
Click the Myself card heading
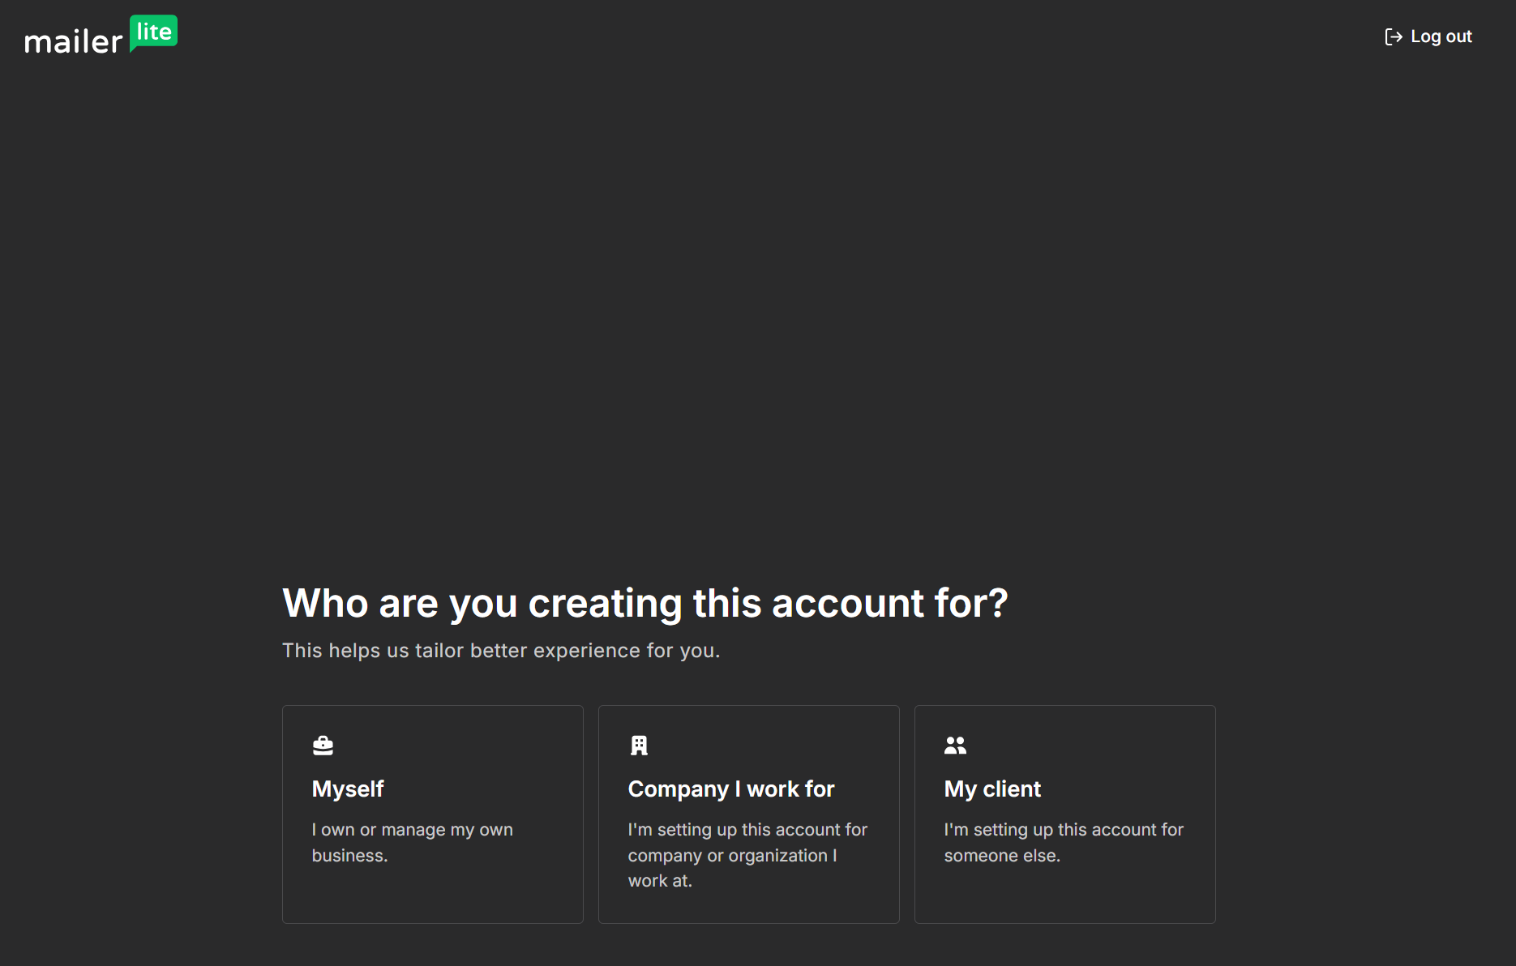click(348, 789)
